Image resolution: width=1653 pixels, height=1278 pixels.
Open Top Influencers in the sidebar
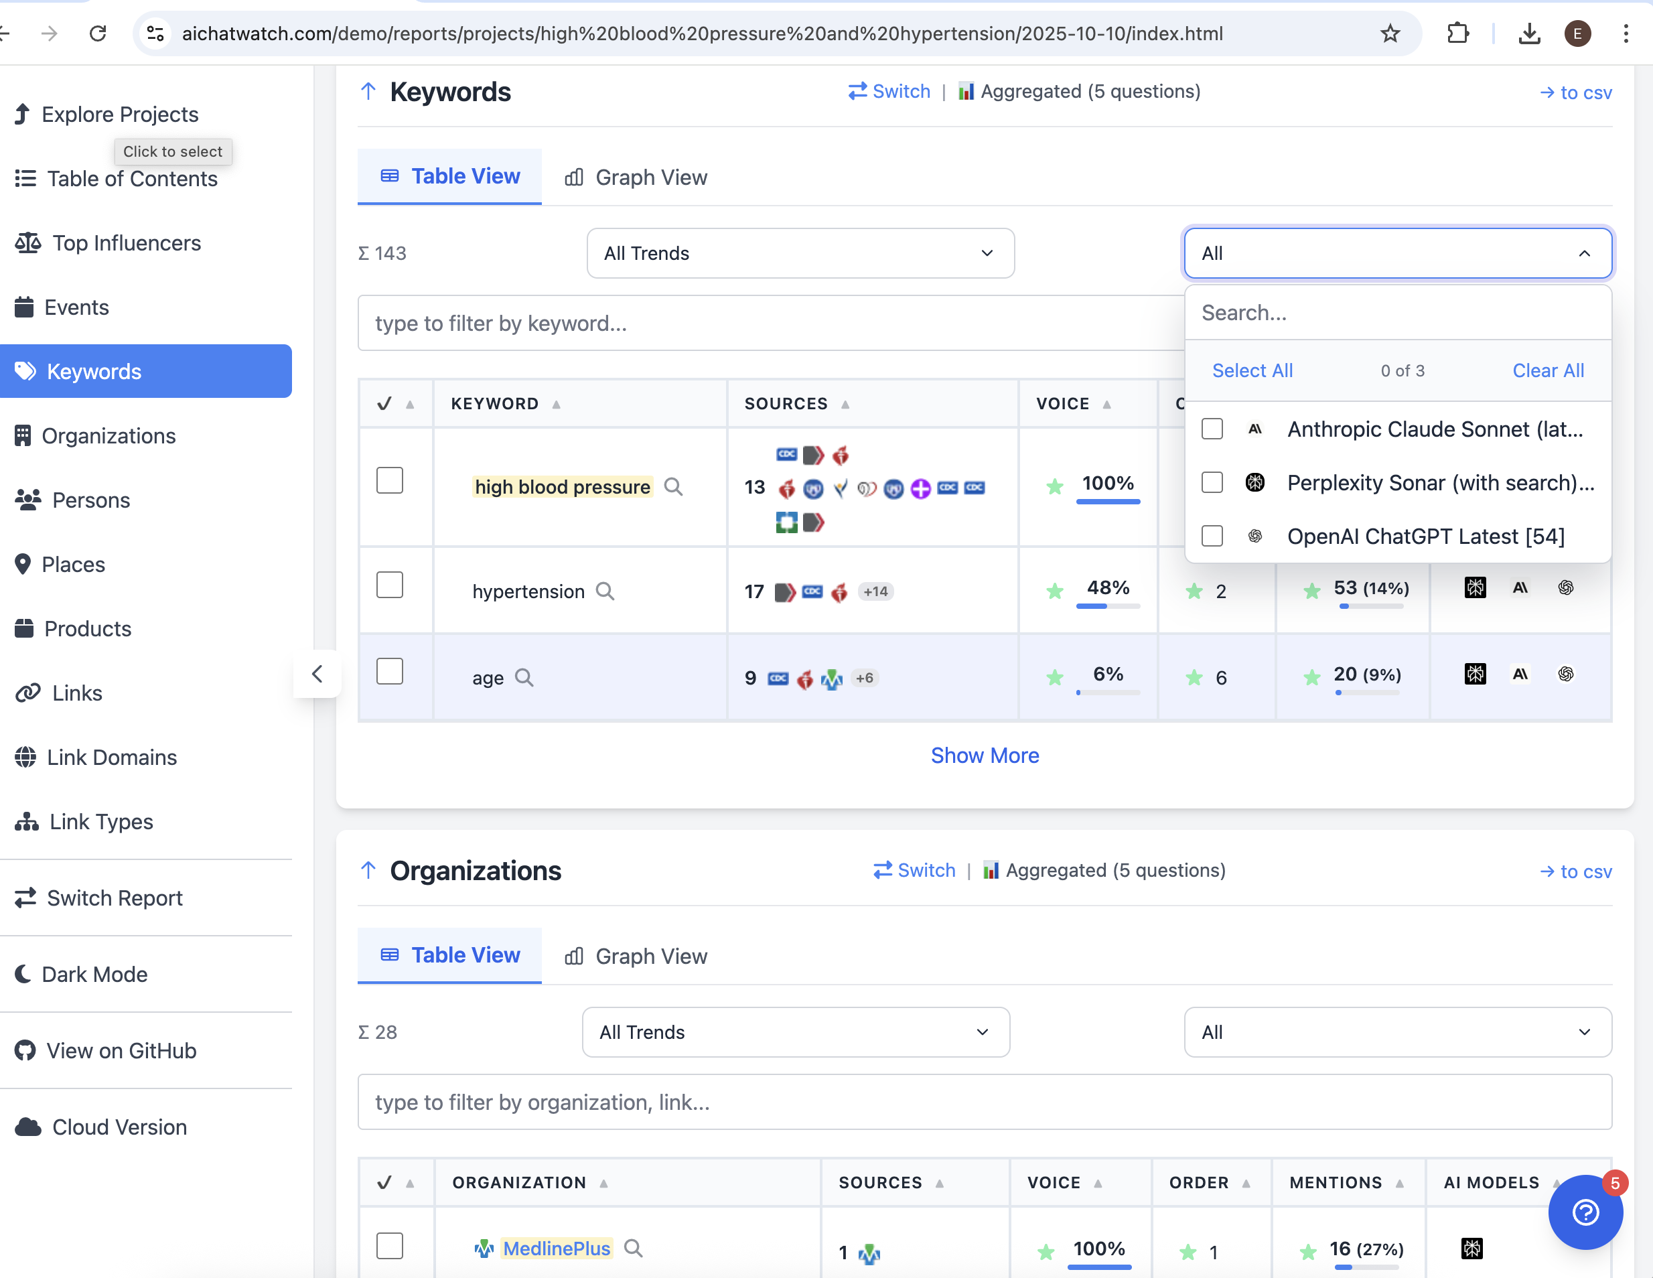coord(127,243)
